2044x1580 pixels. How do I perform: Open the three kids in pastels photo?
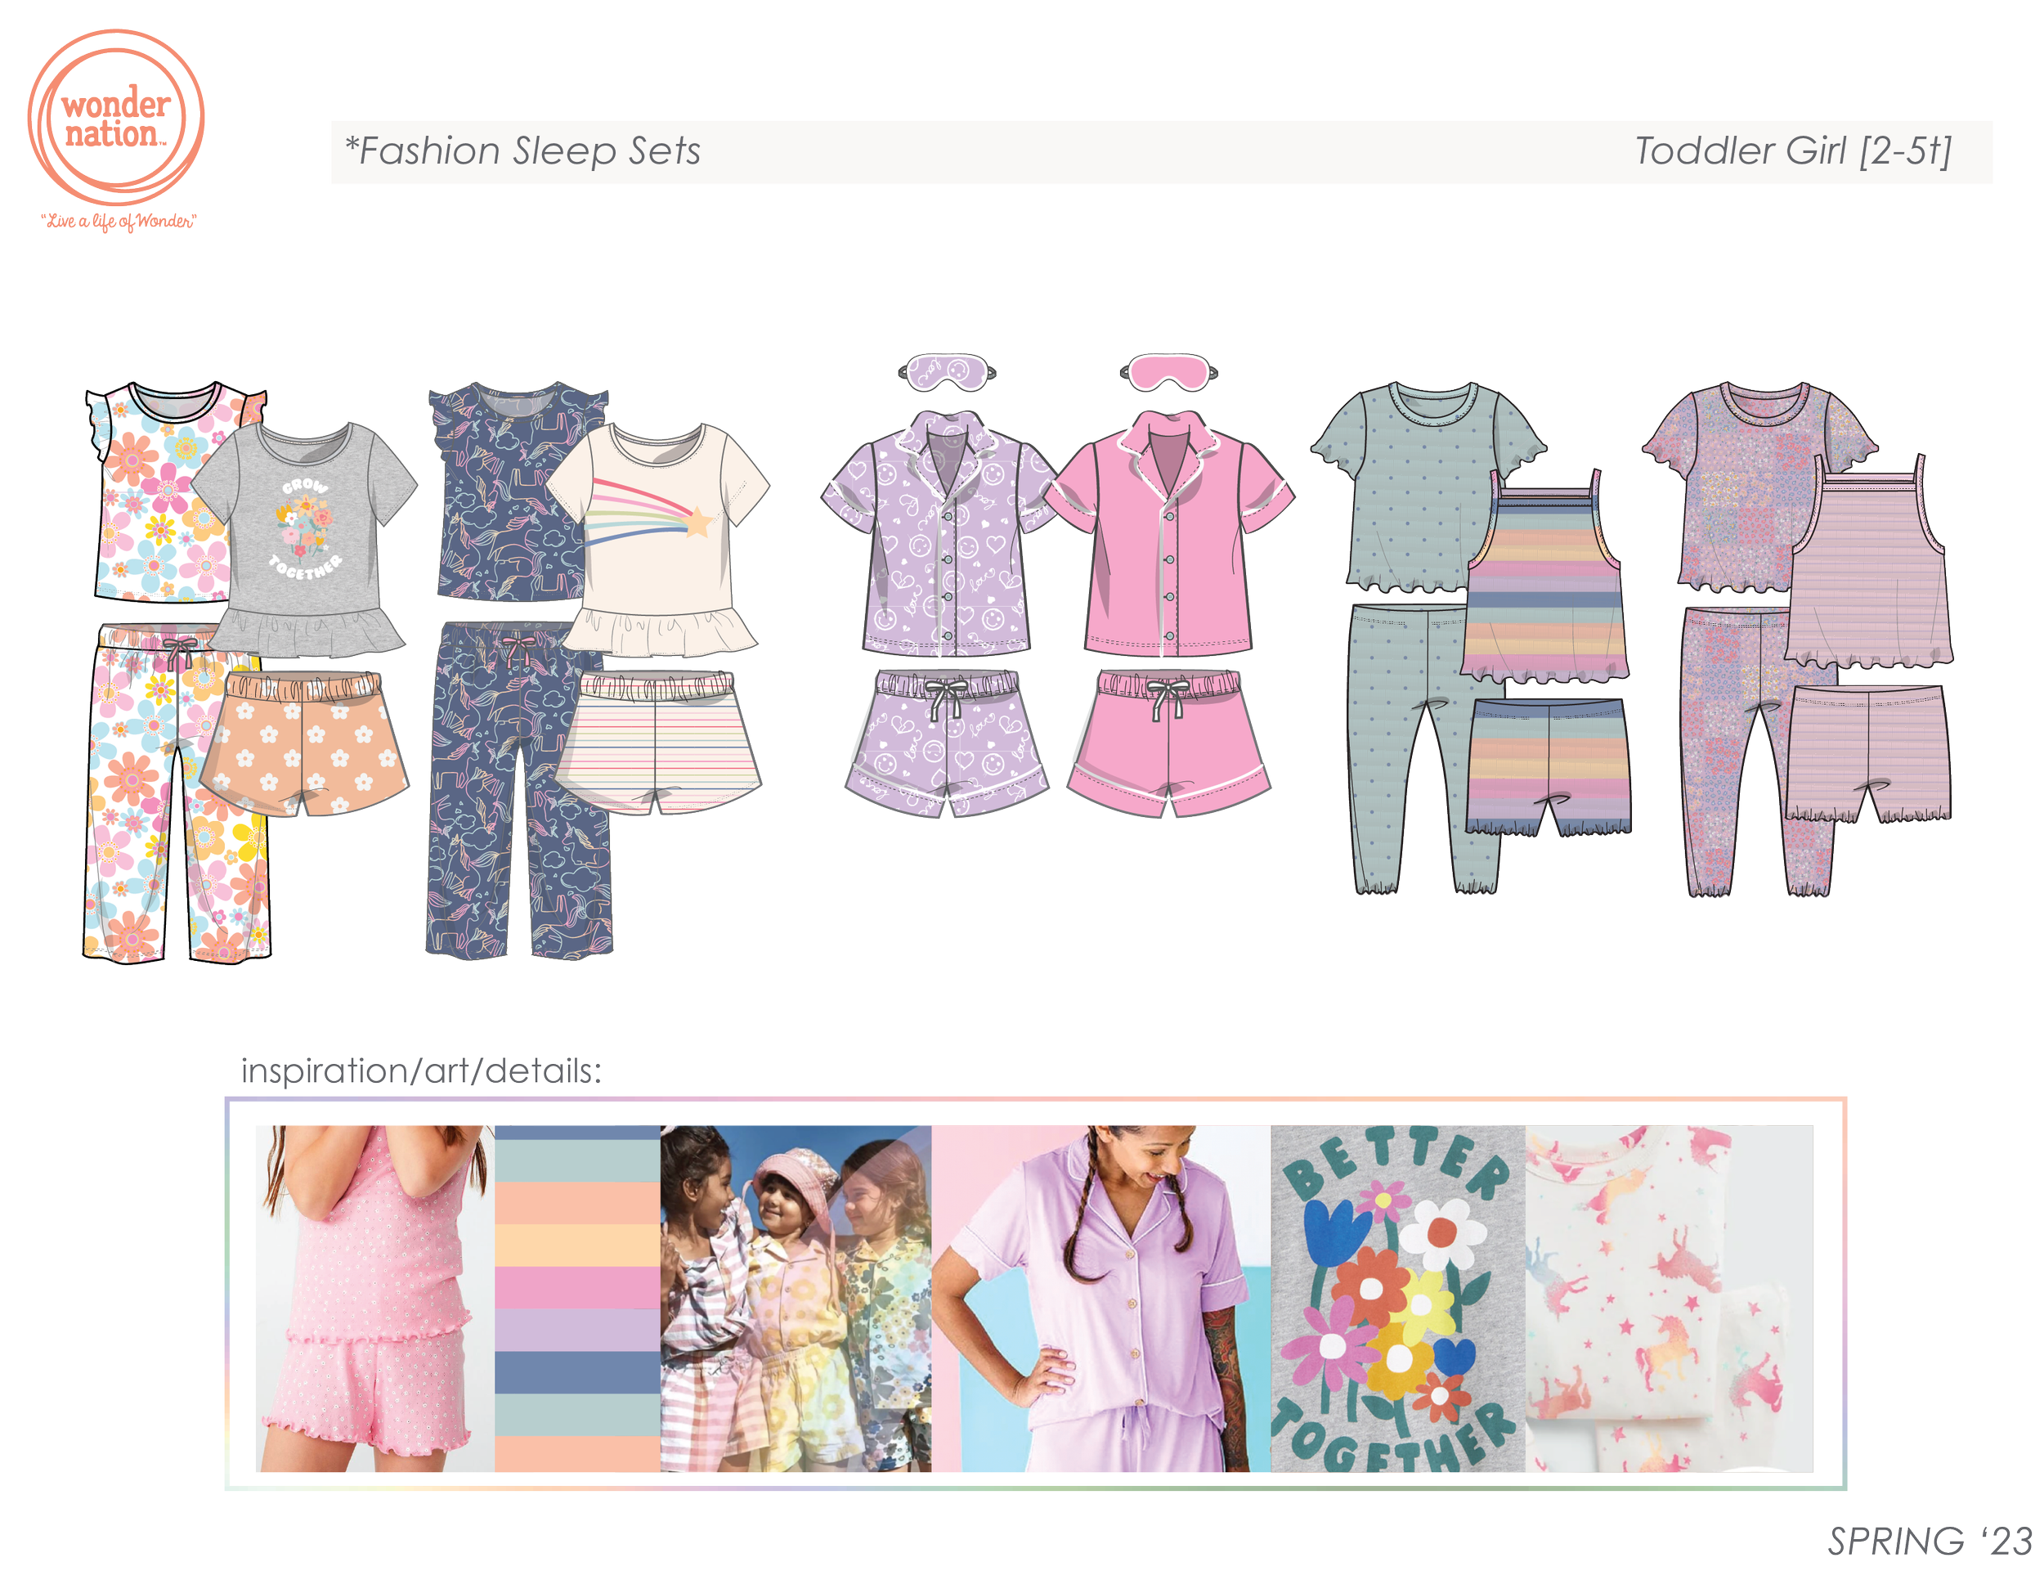pyautogui.click(x=796, y=1298)
